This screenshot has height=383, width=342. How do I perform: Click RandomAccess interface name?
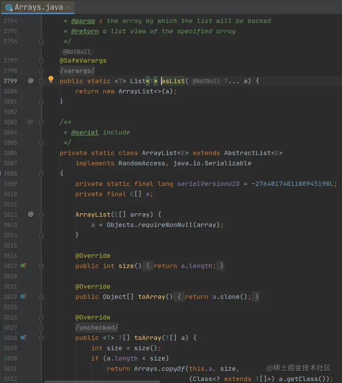pyautogui.click(x=142, y=163)
